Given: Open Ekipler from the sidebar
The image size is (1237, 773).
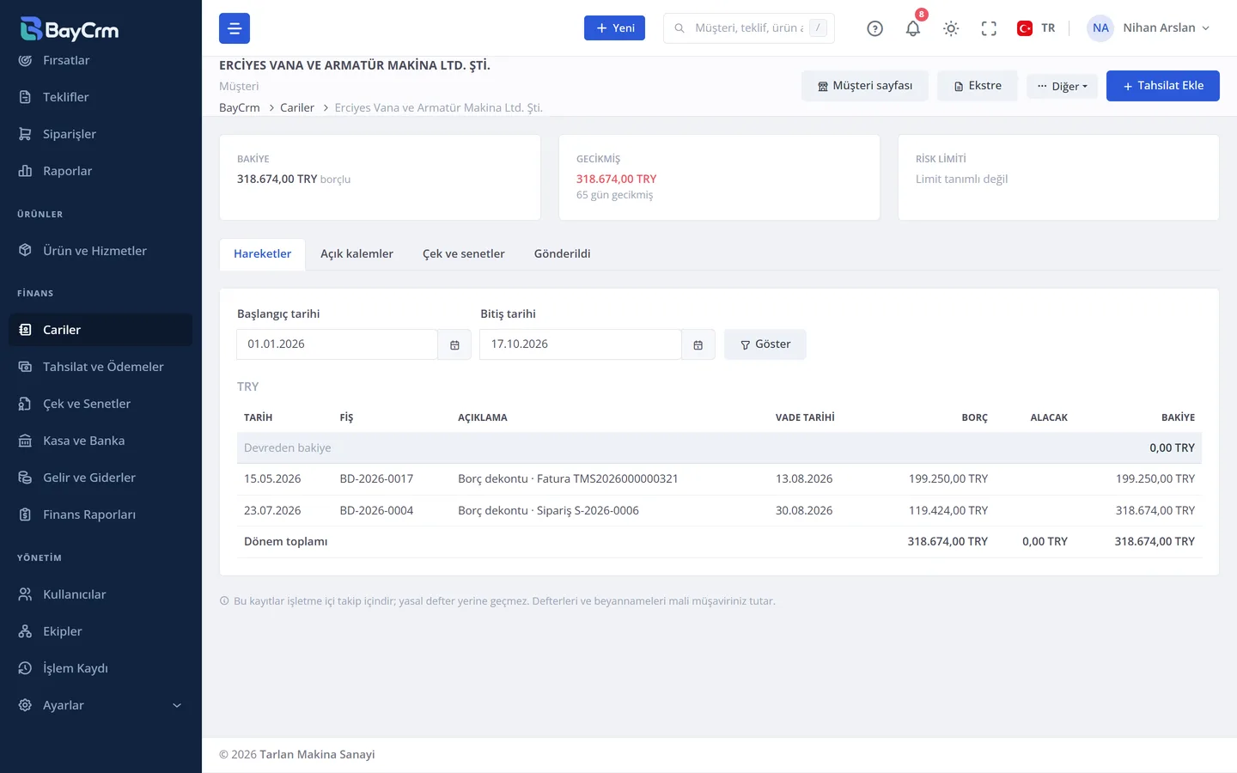Looking at the screenshot, I should (101, 631).
